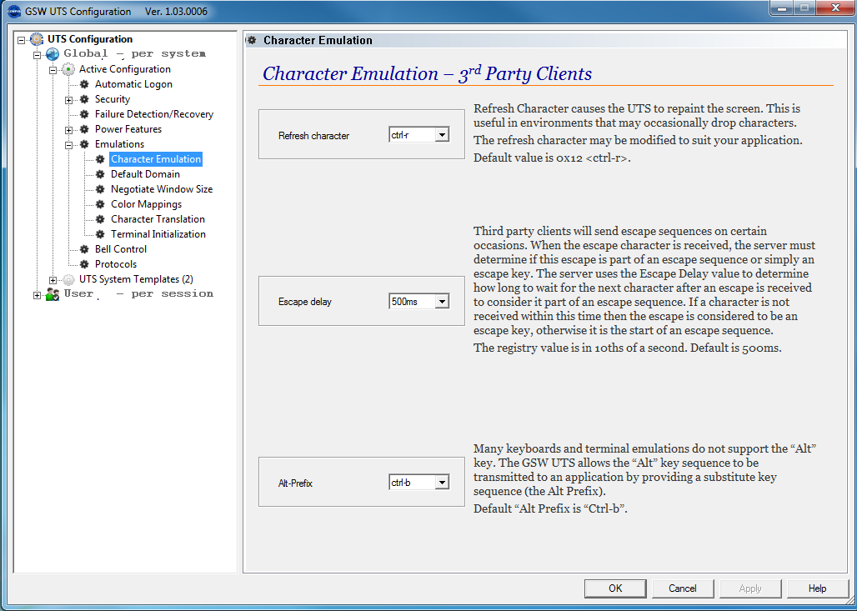
Task: Select Active Configuration in the tree
Action: pos(124,69)
